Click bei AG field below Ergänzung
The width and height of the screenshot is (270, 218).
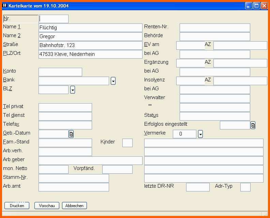(x=215, y=72)
